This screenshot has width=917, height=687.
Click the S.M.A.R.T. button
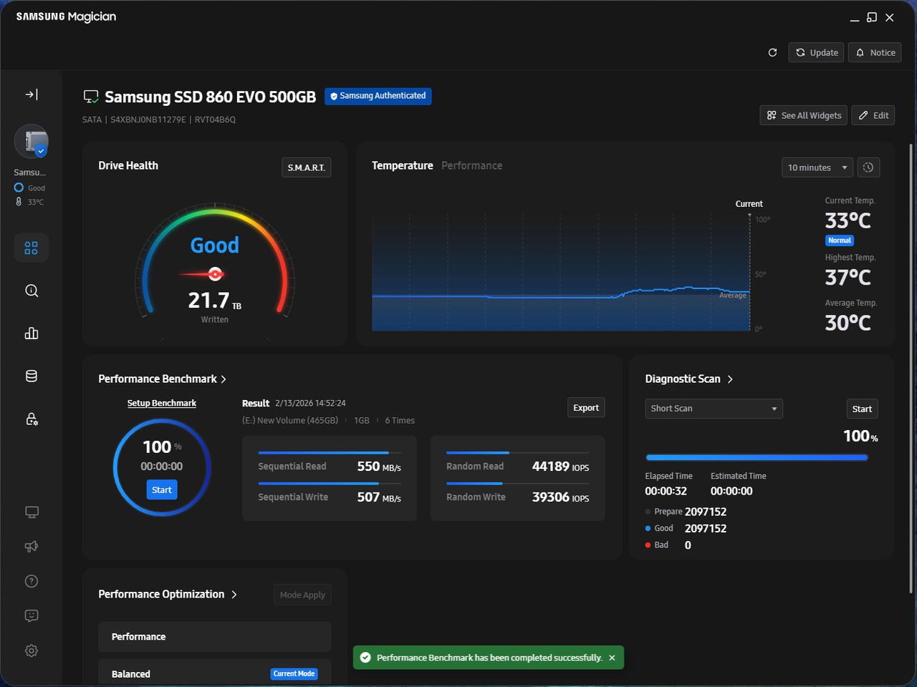click(307, 167)
